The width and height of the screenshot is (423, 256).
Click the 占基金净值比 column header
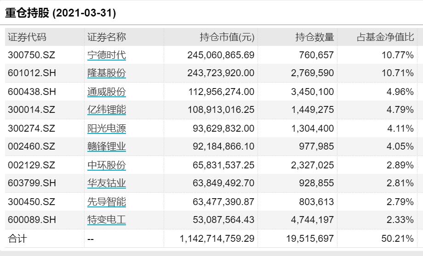click(x=385, y=38)
